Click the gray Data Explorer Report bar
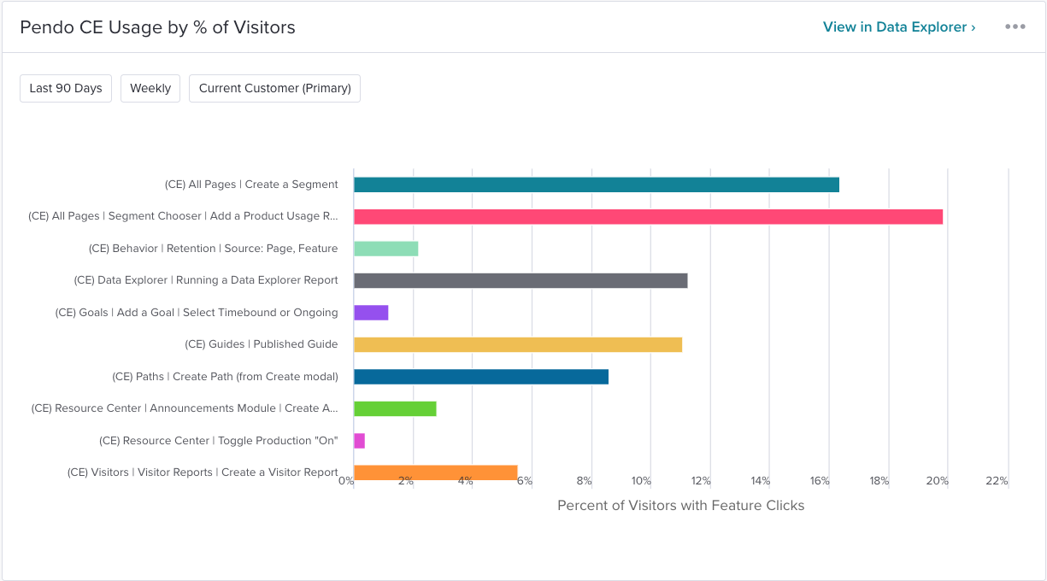Screen dimensions: 1047x581 tap(521, 280)
